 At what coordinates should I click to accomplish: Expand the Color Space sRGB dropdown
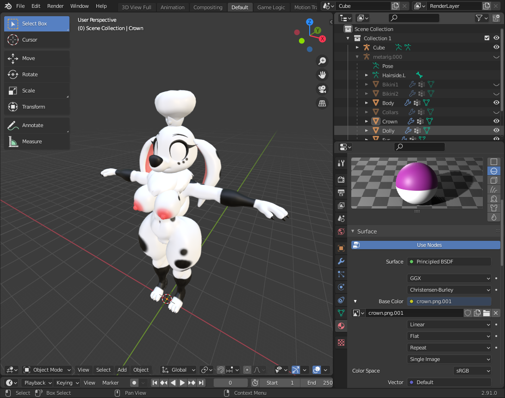coord(472,371)
